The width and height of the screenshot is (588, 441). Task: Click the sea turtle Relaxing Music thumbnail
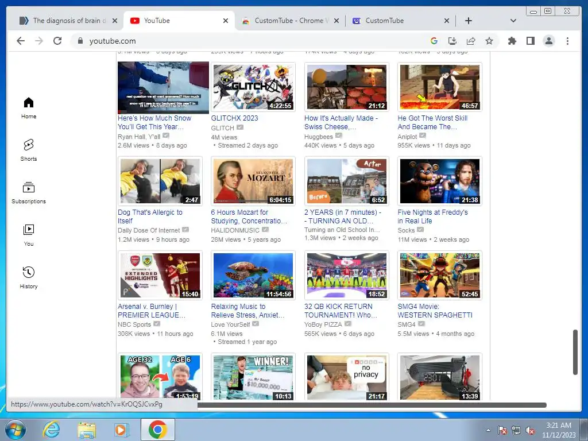(x=253, y=275)
